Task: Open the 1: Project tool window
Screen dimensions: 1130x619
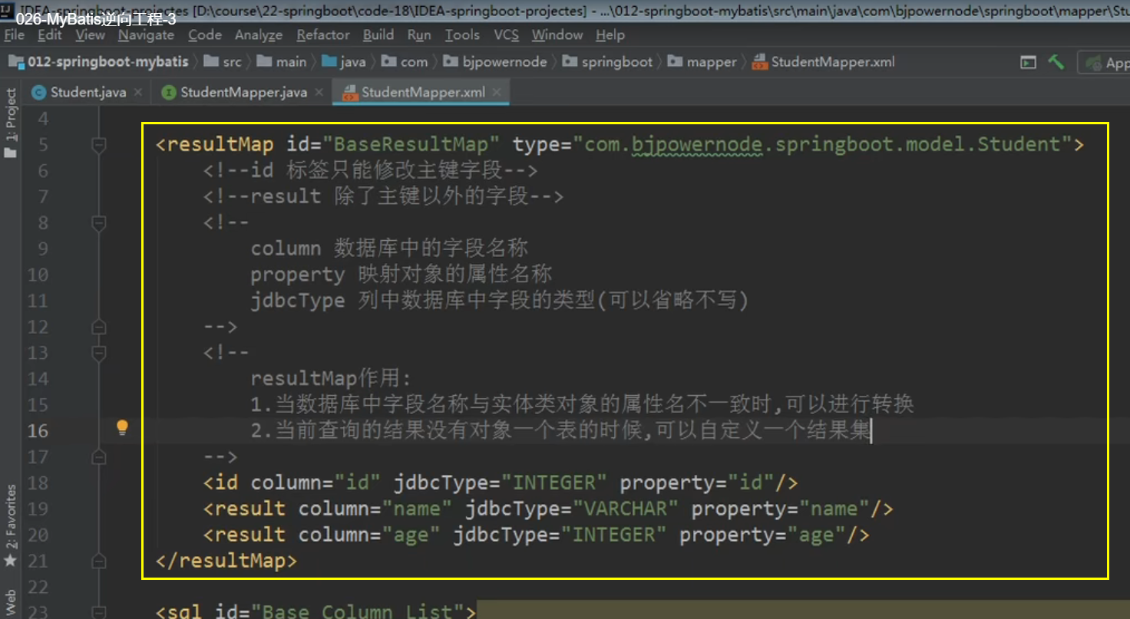Action: tap(11, 123)
